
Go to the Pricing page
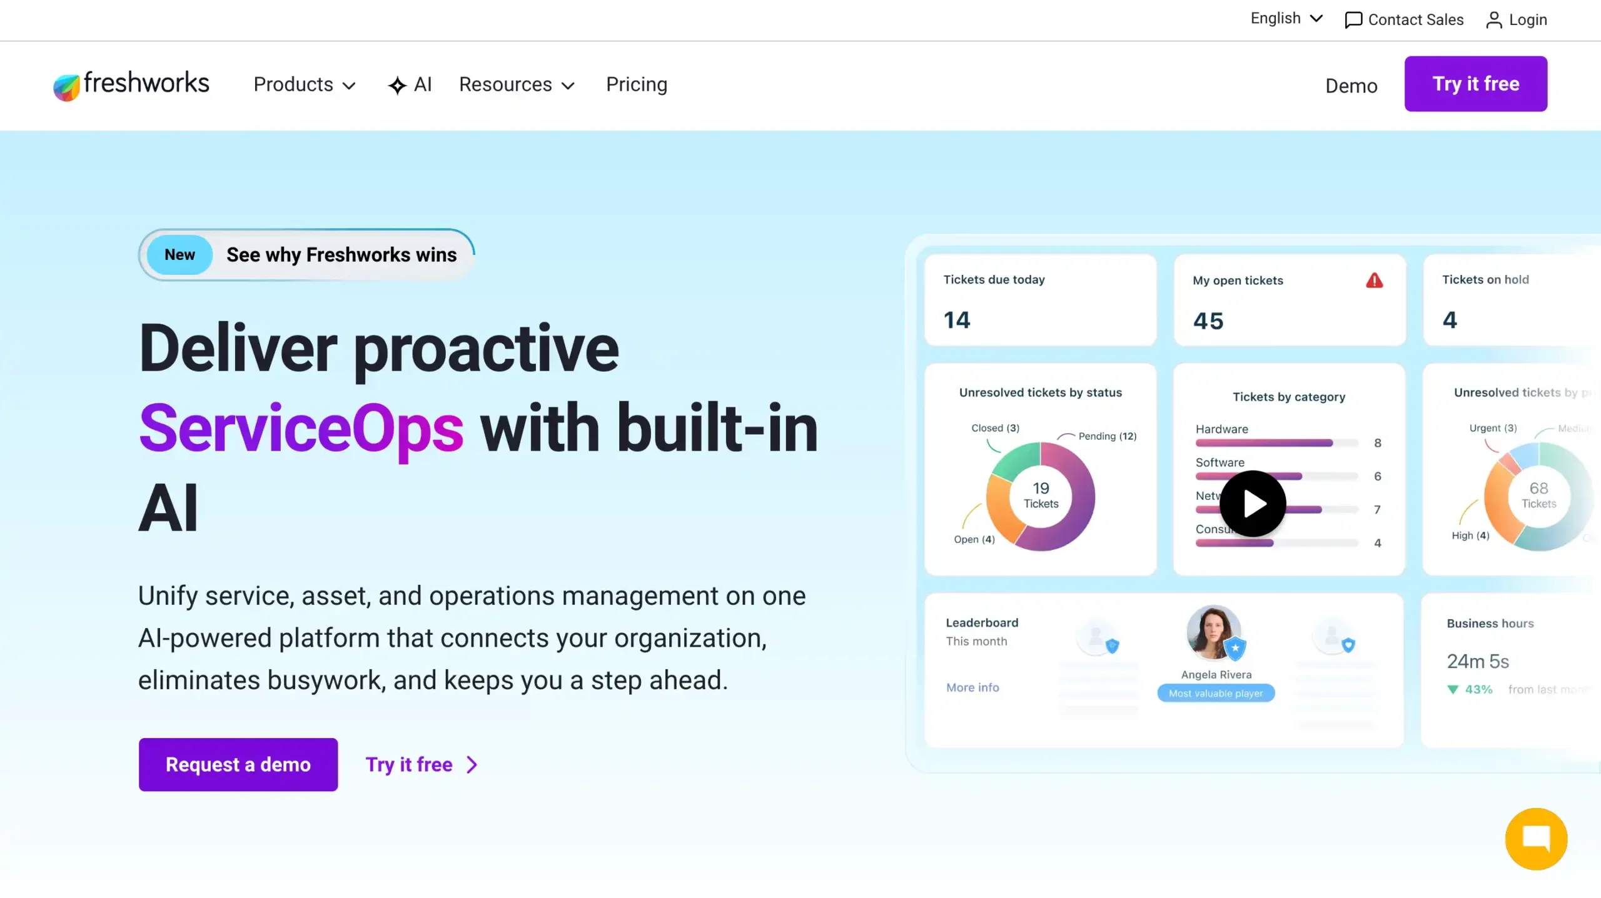tap(637, 84)
